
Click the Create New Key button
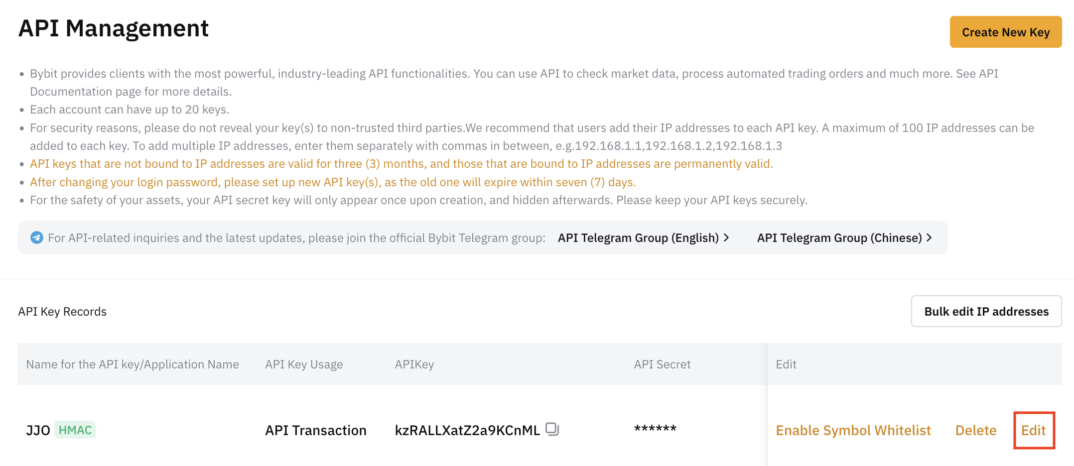pyautogui.click(x=1005, y=32)
